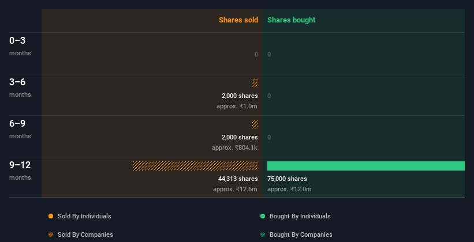The height and width of the screenshot is (242, 474).
Task: Click the Shares bought column header
Action: (x=291, y=20)
